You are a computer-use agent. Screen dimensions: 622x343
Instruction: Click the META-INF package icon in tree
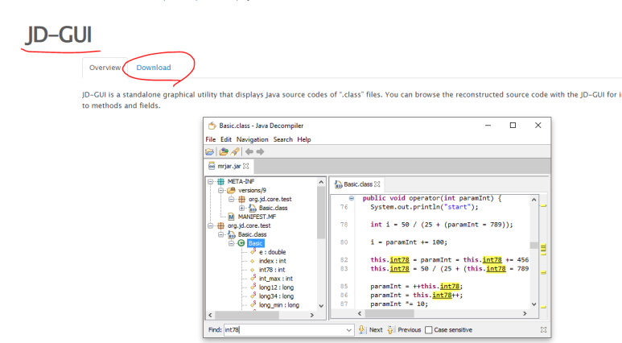(x=221, y=181)
